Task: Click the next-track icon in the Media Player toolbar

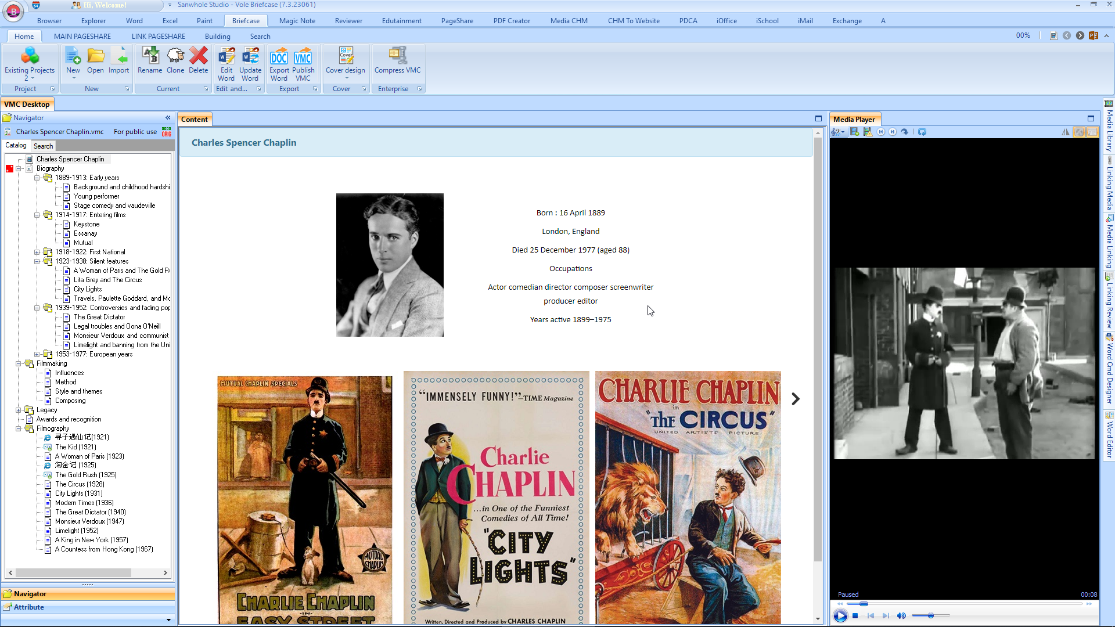Action: 893,132
